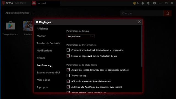The width and height of the screenshot is (176, 99).
Task: Open the Moteur settings section
Action: click(x=41, y=36)
